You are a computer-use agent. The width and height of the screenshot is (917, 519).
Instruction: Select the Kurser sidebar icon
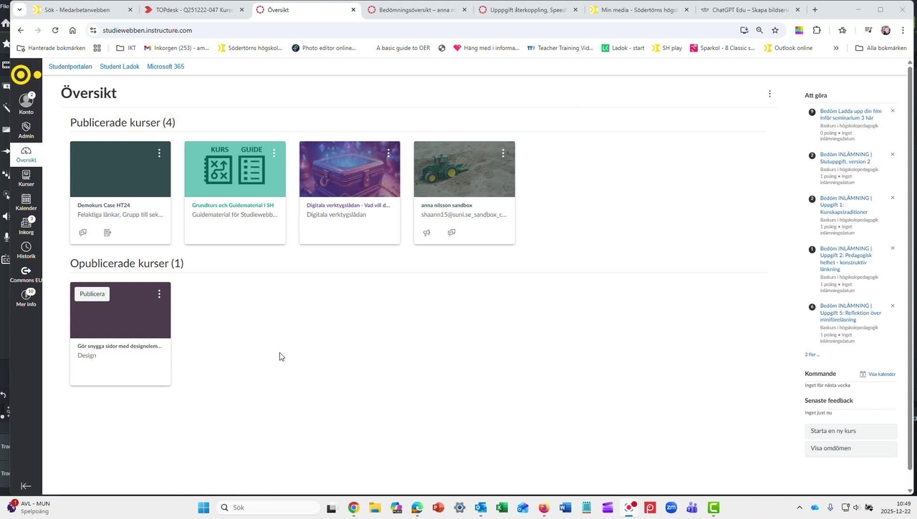pyautogui.click(x=26, y=178)
